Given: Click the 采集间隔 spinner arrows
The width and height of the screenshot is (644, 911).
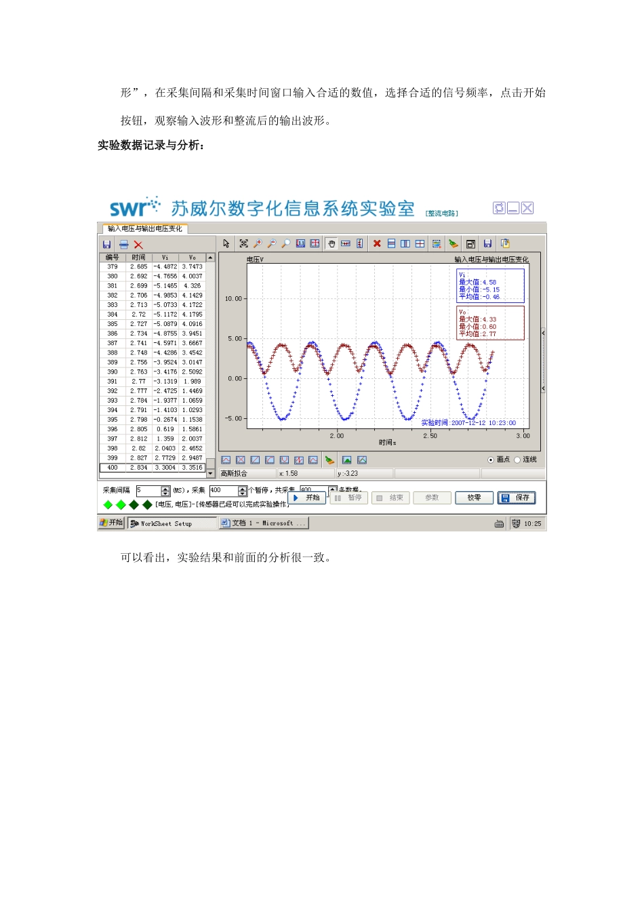Looking at the screenshot, I should pos(165,491).
